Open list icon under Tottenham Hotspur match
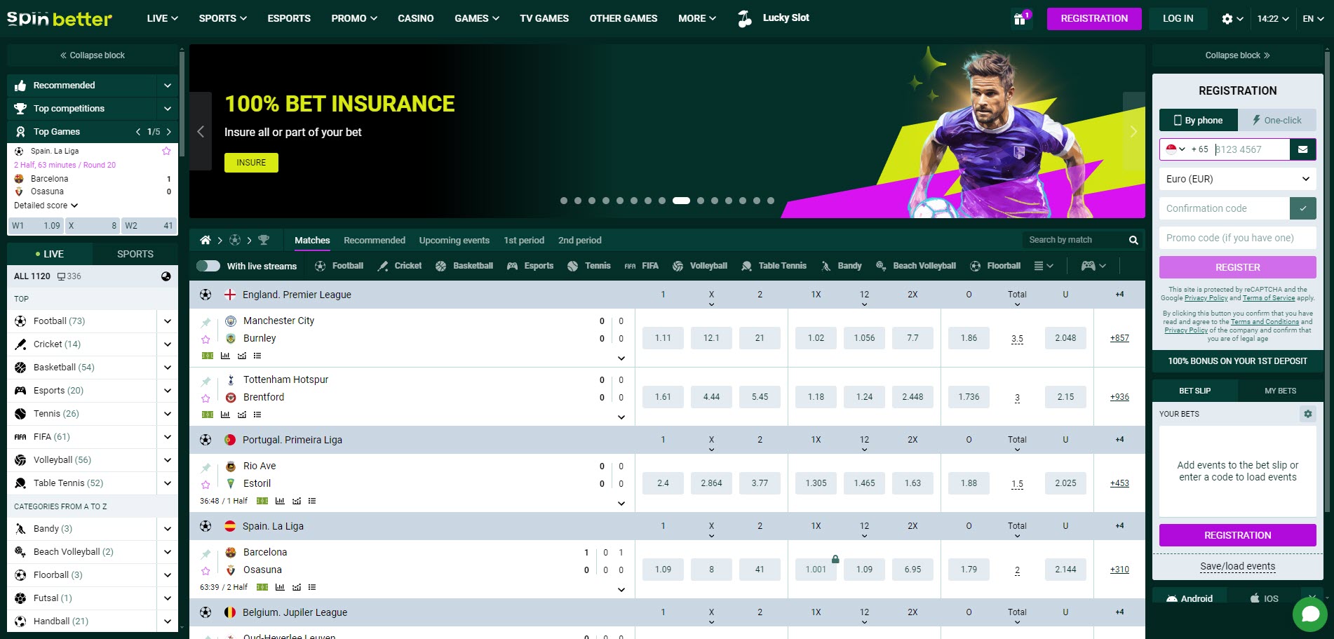The width and height of the screenshot is (1334, 639). [x=257, y=415]
